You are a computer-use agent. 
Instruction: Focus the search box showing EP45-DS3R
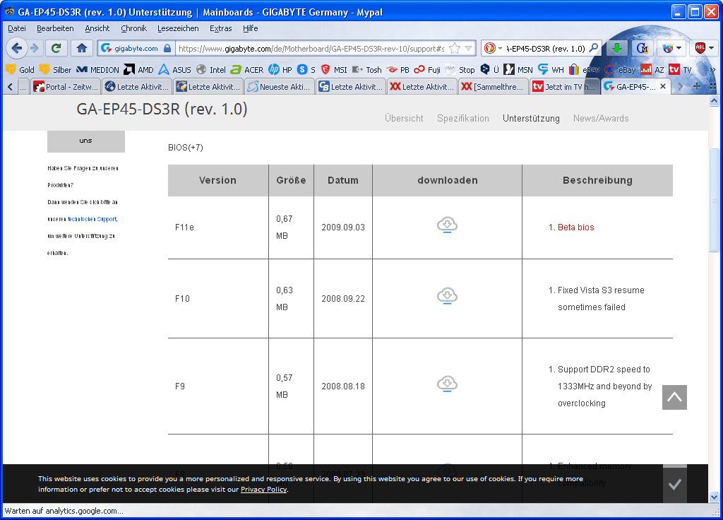pyautogui.click(x=546, y=49)
